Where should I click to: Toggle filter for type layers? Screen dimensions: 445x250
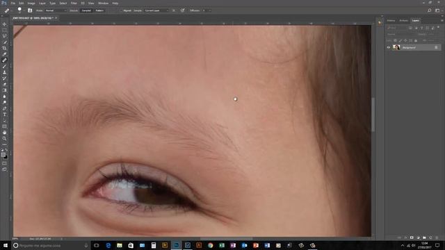(x=422, y=28)
